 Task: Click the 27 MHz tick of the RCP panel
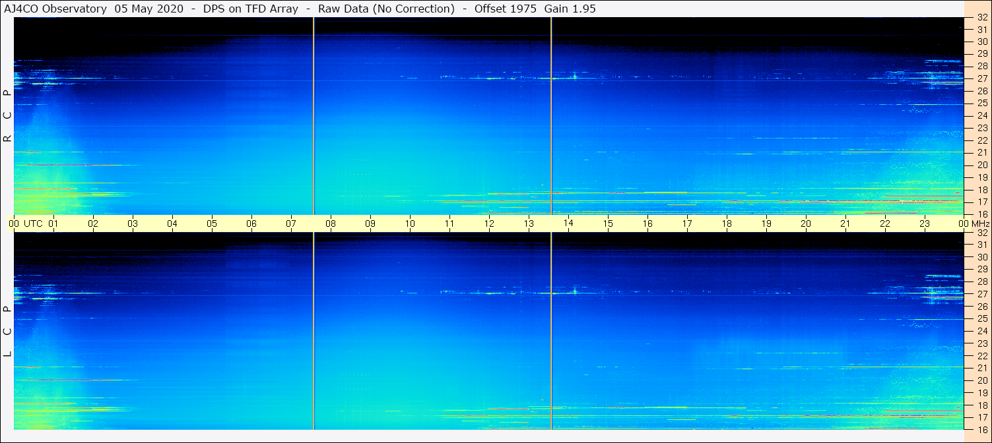click(x=982, y=79)
